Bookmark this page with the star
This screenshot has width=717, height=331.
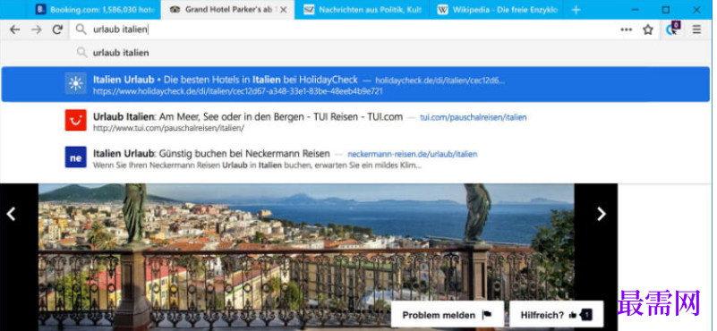648,30
